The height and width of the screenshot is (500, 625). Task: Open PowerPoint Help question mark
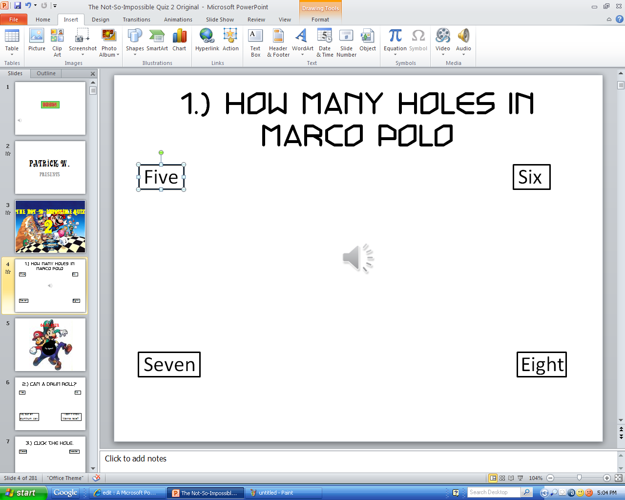point(620,20)
